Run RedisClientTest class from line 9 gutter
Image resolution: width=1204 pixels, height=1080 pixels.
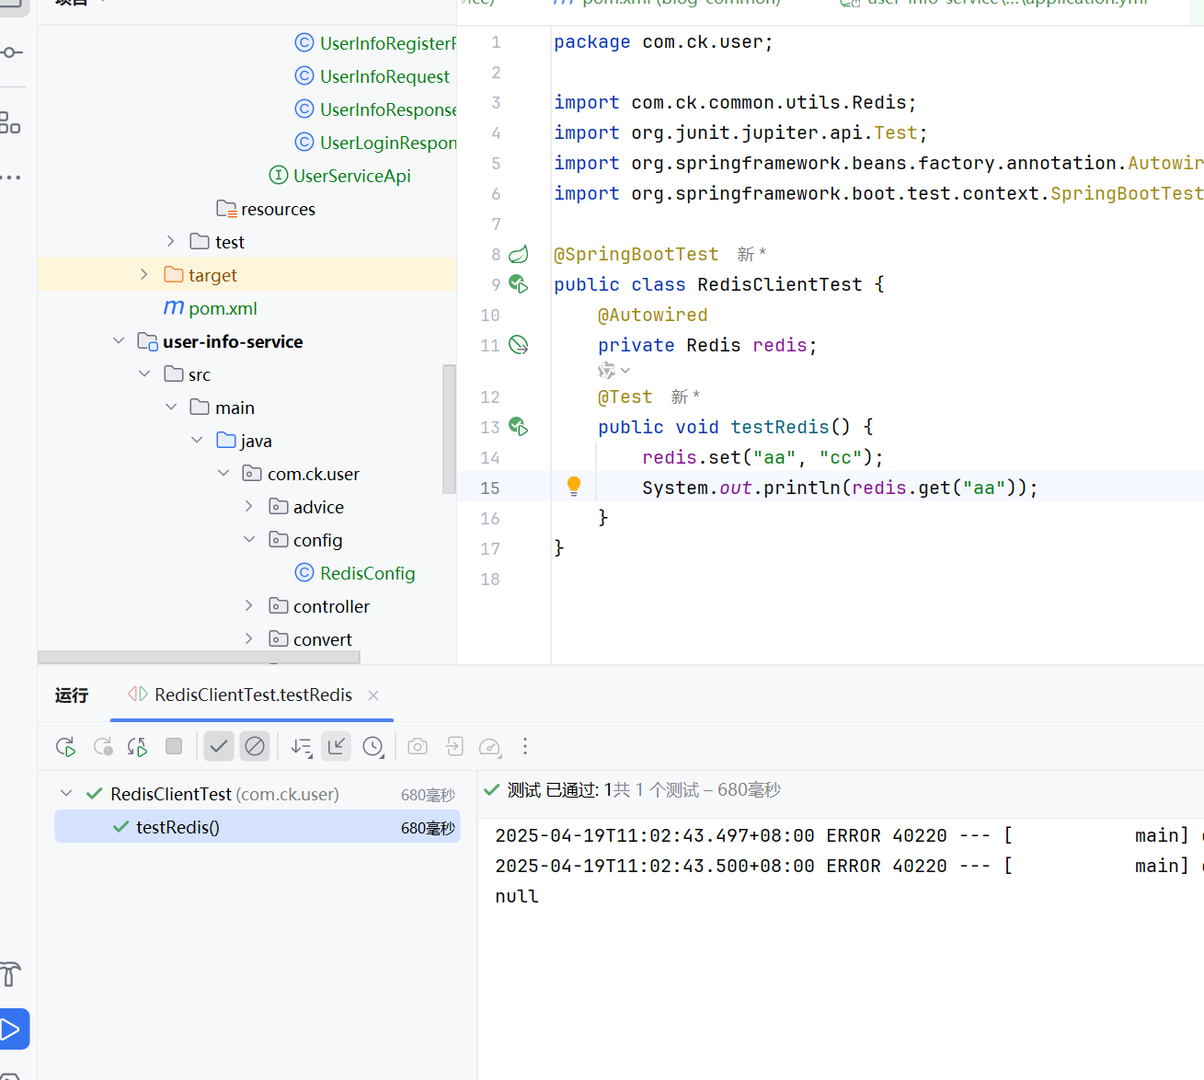tap(519, 284)
